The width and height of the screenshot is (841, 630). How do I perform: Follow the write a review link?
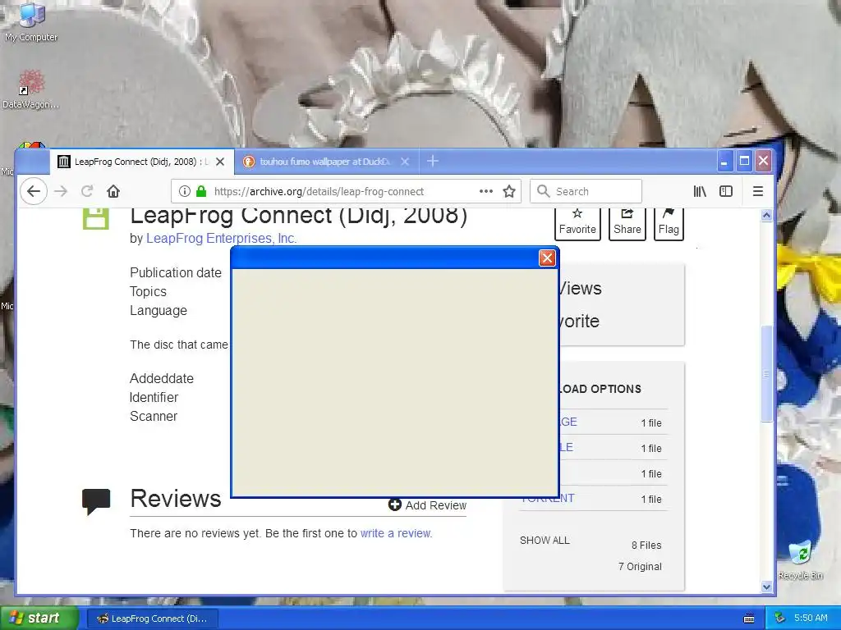396,533
